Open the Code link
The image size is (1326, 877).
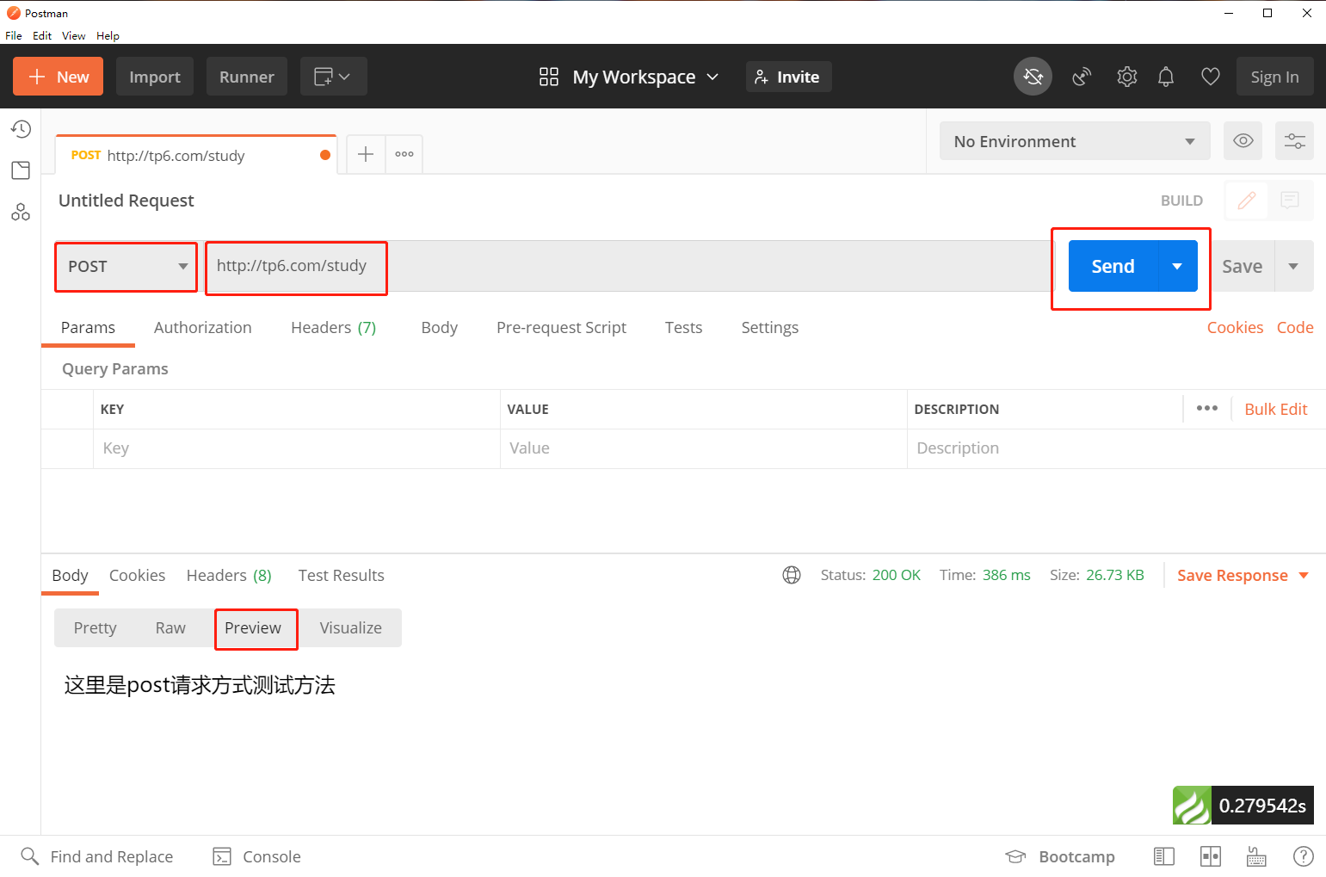[x=1295, y=327]
